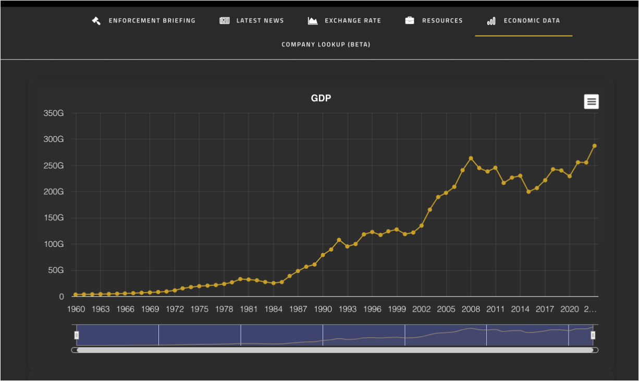Click the bar chart icon beside Economic Data
The image size is (639, 381).
click(491, 21)
